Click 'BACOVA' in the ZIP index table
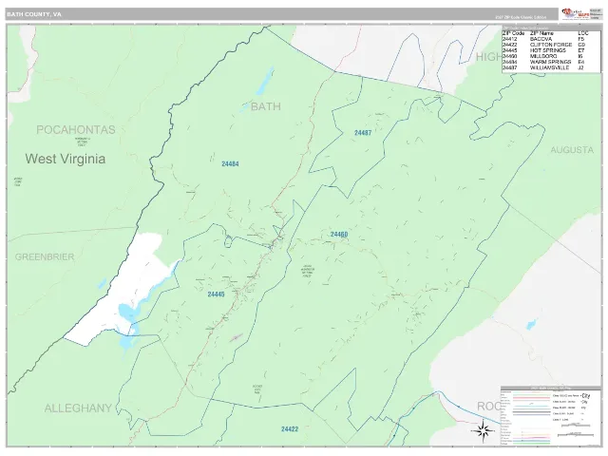 [x=541, y=39]
